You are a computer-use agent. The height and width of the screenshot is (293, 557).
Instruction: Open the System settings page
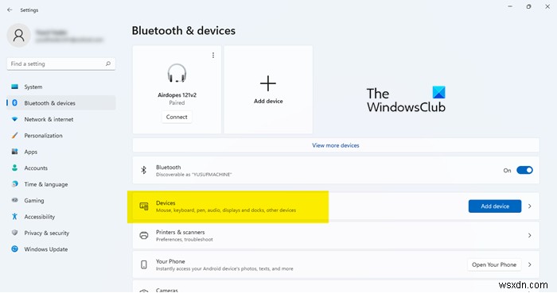coord(61,87)
